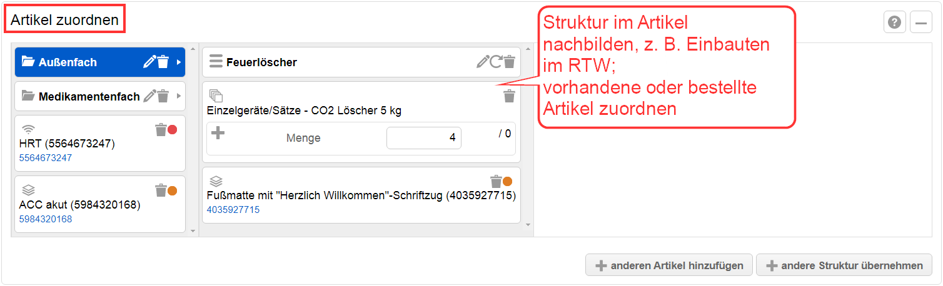Remove HRT (5564673247) using trash icon
Image resolution: width=943 pixels, height=286 pixels.
point(161,129)
